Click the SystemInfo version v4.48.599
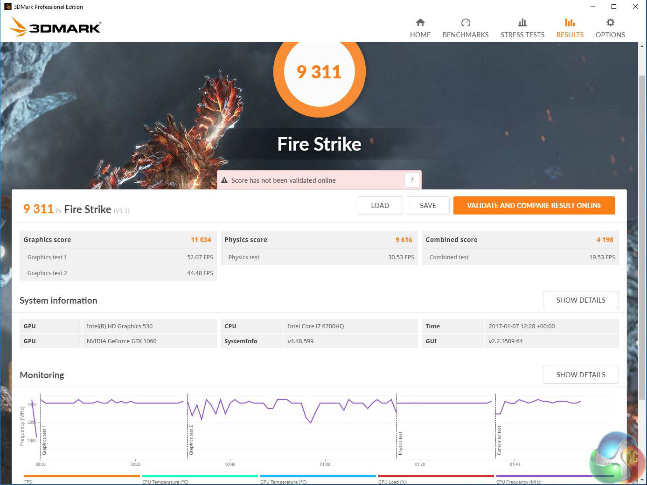The image size is (647, 485). [300, 341]
